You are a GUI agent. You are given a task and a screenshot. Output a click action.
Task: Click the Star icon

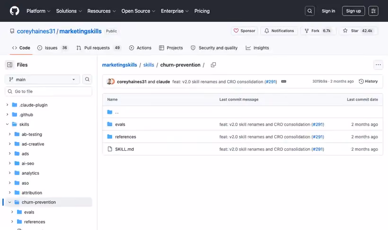coord(345,31)
